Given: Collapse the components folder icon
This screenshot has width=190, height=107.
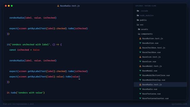Looking at the screenshot, I should (139, 34).
